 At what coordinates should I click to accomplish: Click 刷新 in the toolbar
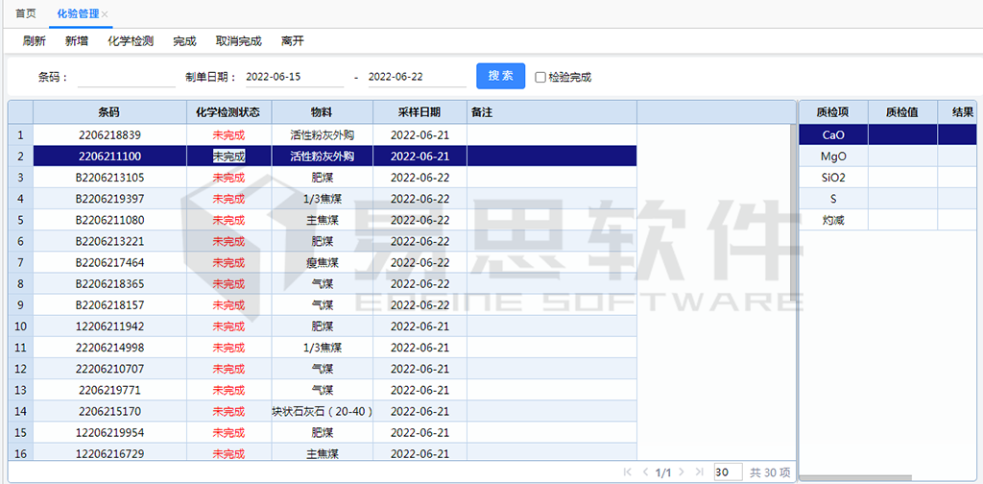(x=35, y=41)
